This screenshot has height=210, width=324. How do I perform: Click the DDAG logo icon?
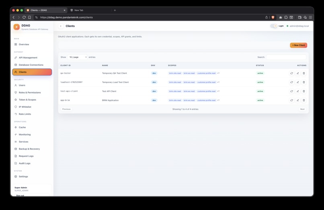point(16,27)
